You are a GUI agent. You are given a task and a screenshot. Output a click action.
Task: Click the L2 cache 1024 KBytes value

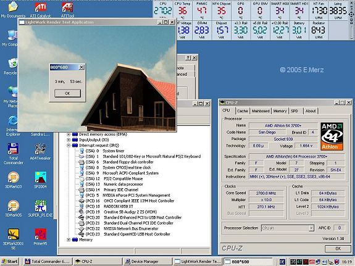(328, 207)
